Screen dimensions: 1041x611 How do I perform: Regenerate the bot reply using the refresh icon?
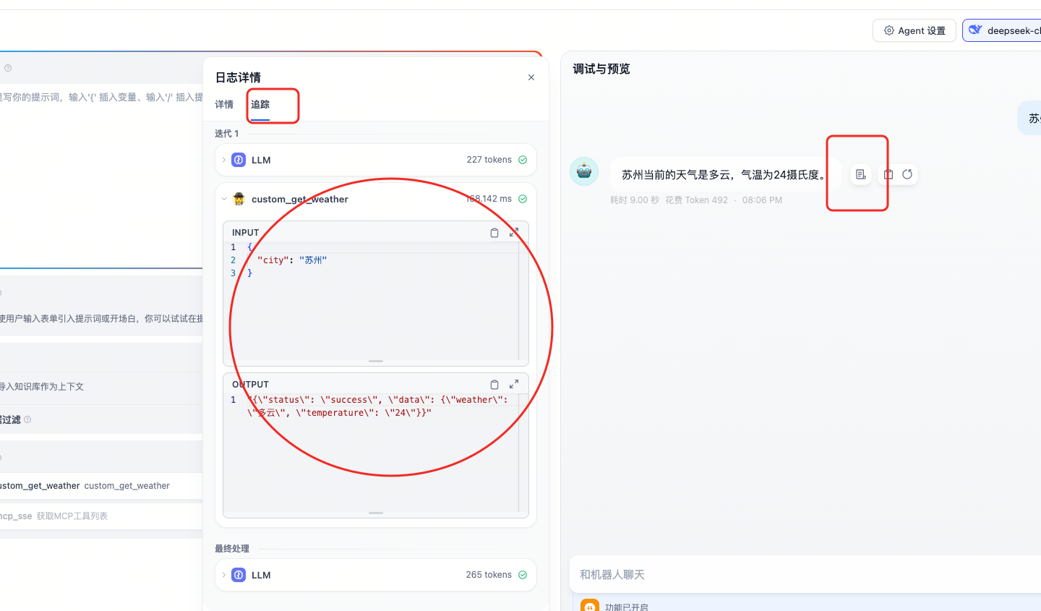click(909, 174)
